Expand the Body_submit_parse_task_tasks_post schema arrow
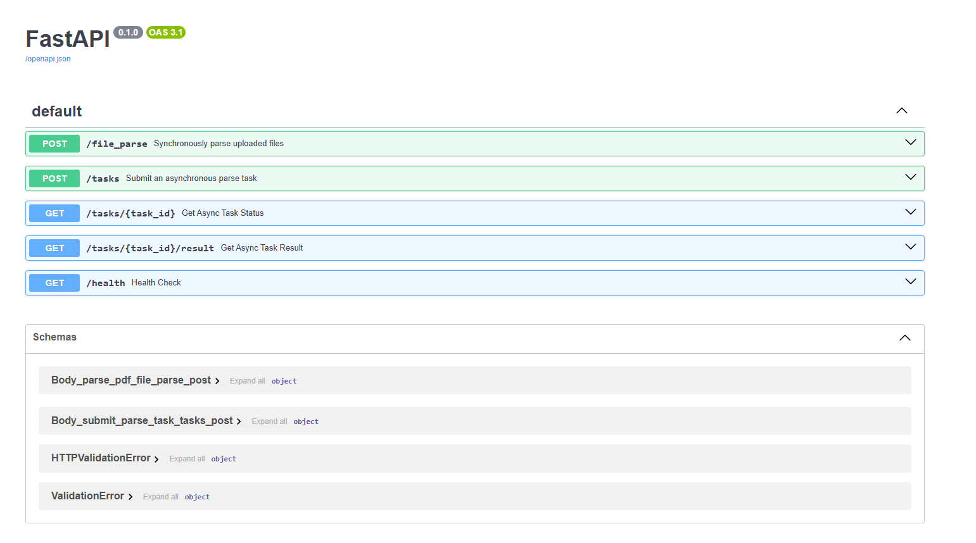Viewport: 976px width, 543px height. coord(239,421)
